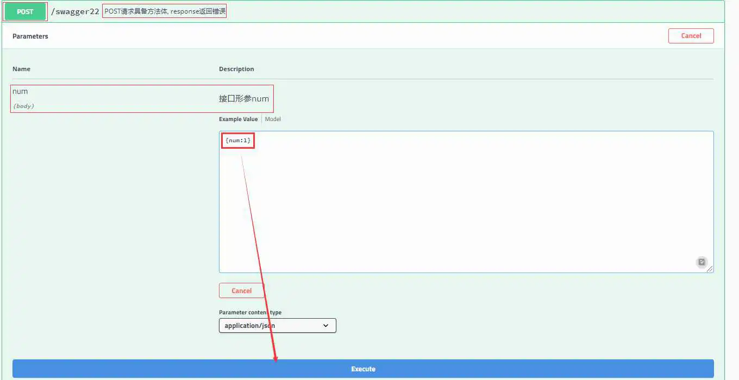Click inside the request body textarea

pos(466,206)
